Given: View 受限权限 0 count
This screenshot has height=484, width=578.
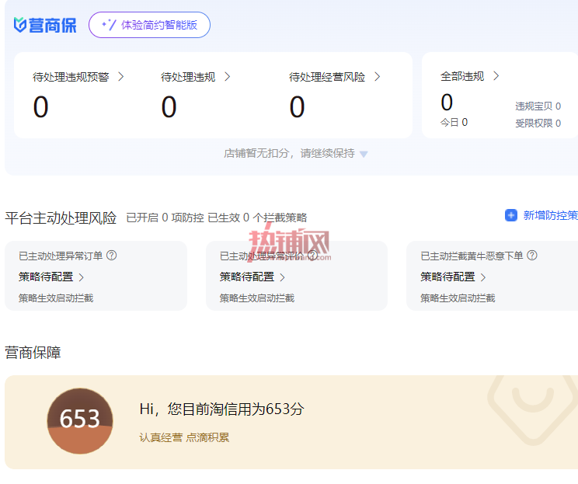Looking at the screenshot, I should click(538, 123).
